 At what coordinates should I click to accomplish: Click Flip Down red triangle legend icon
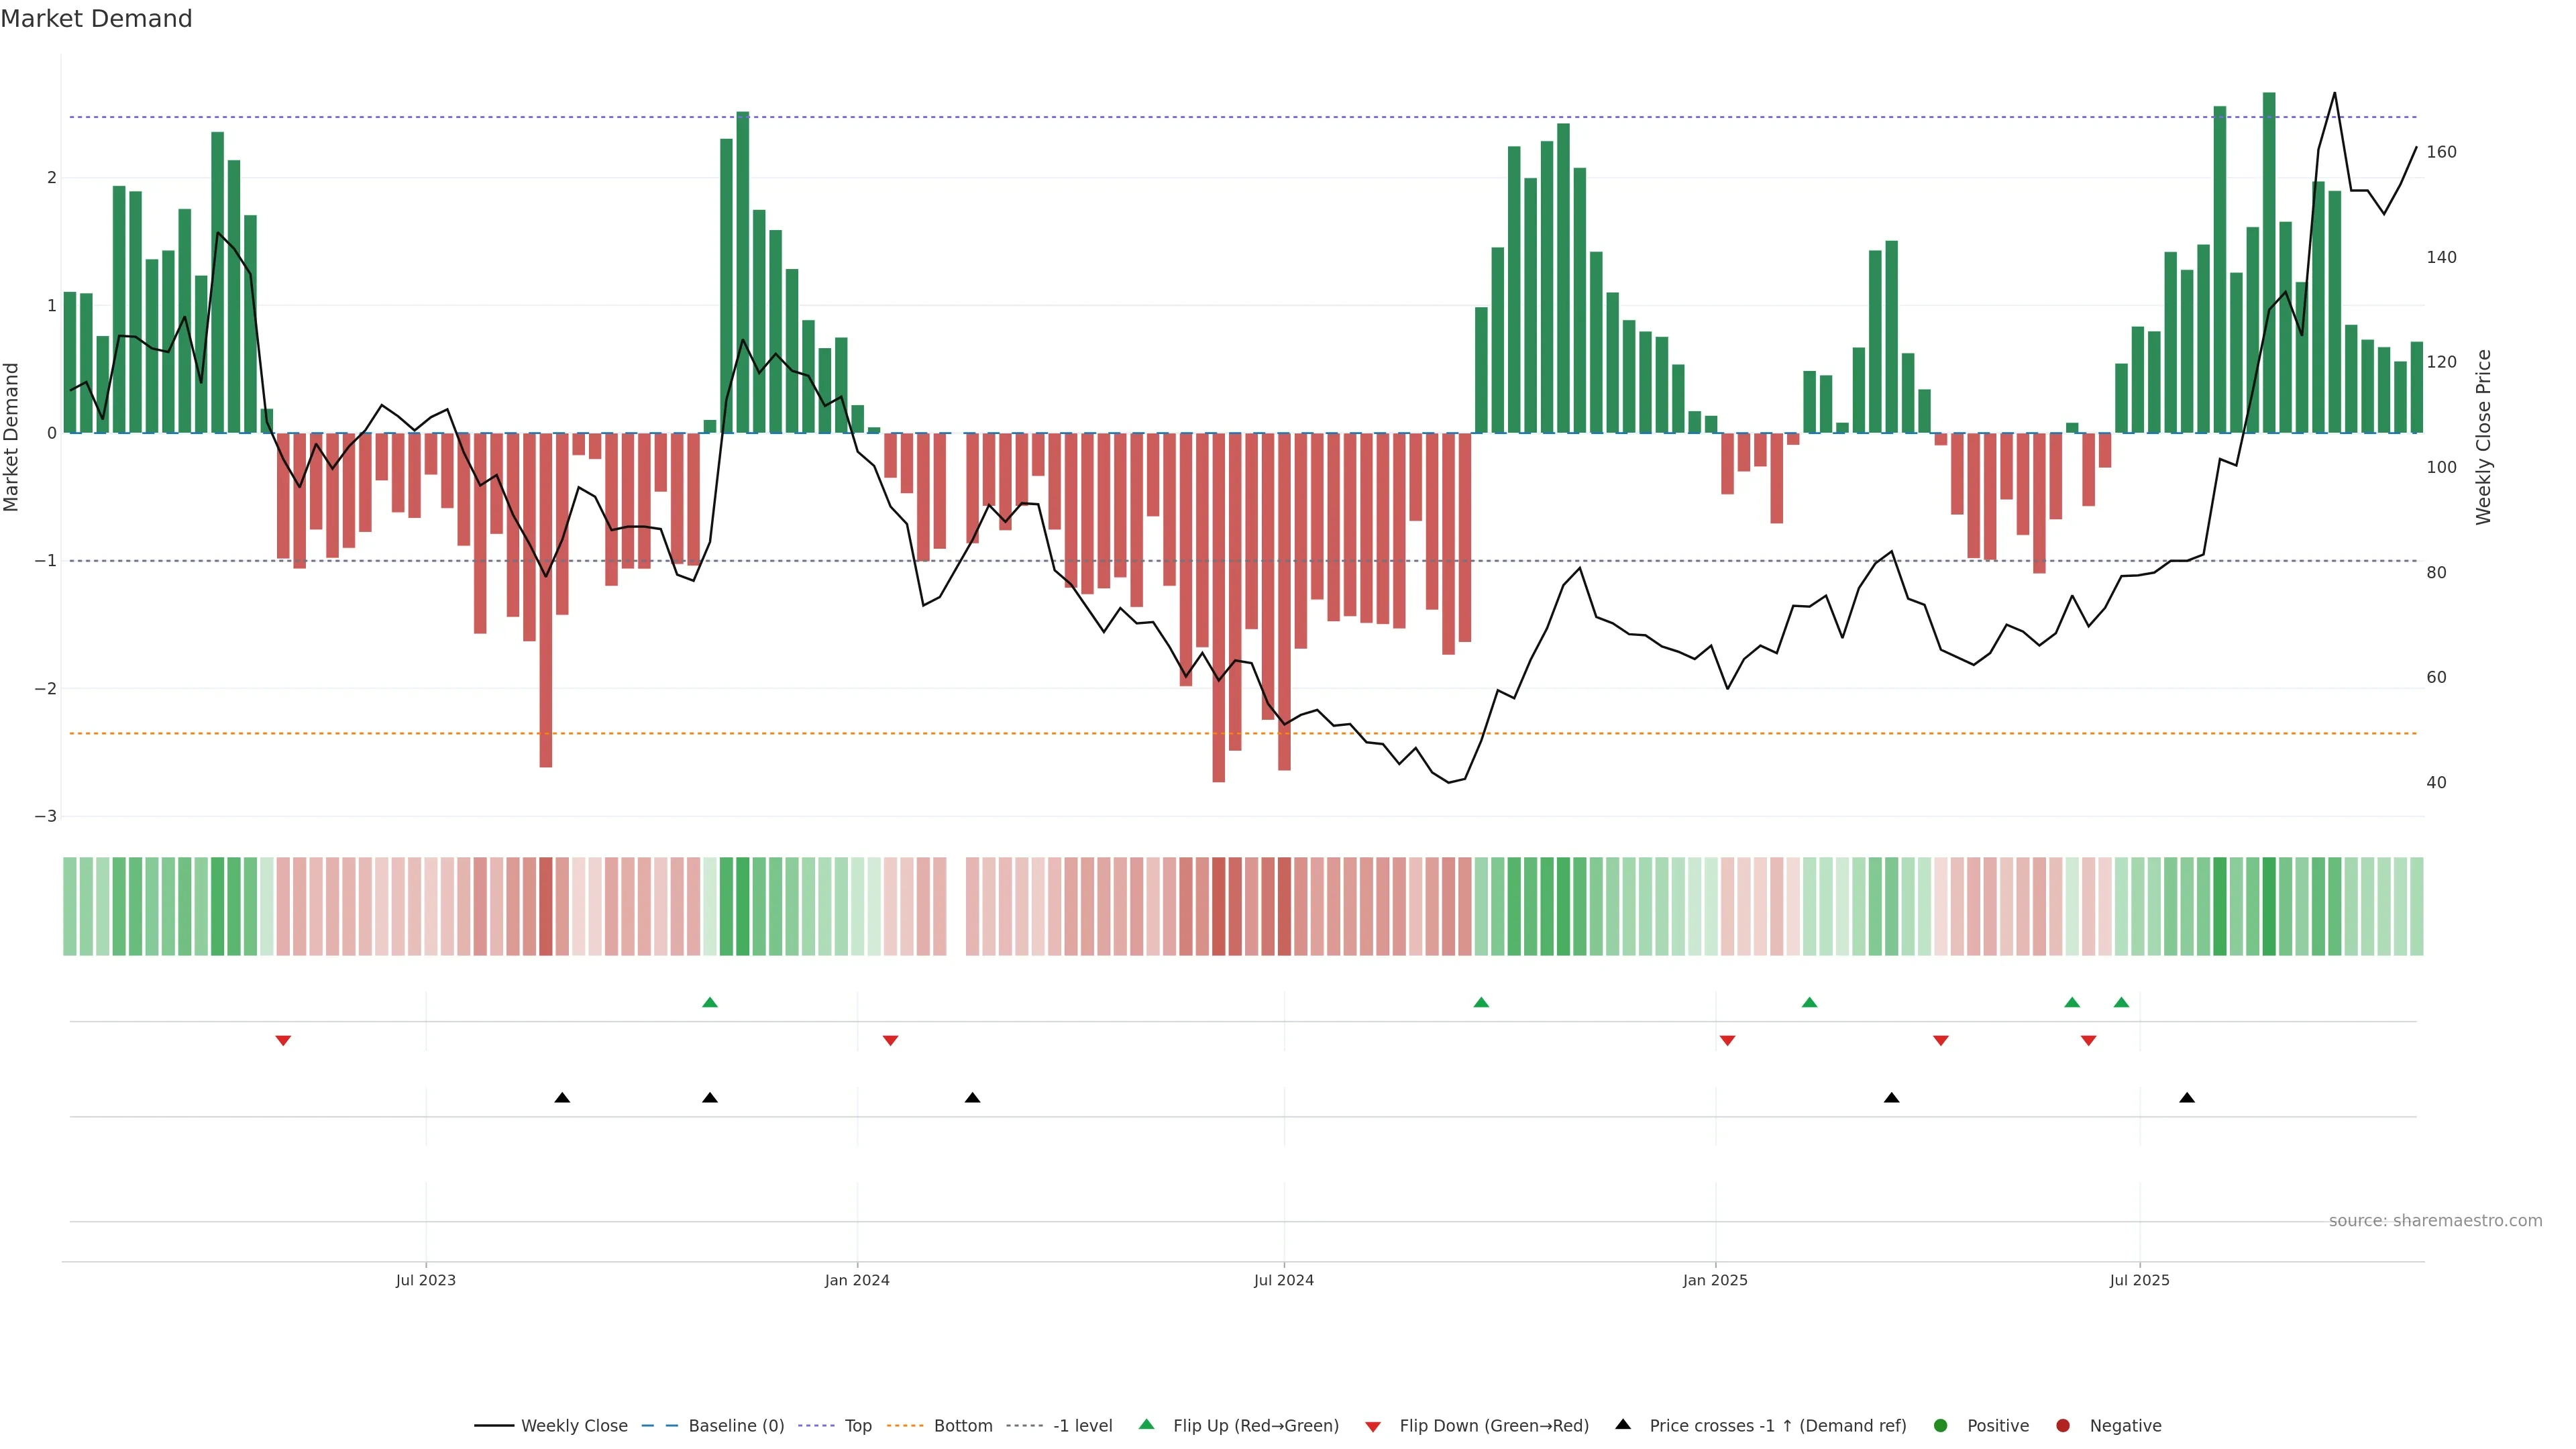(1373, 1427)
